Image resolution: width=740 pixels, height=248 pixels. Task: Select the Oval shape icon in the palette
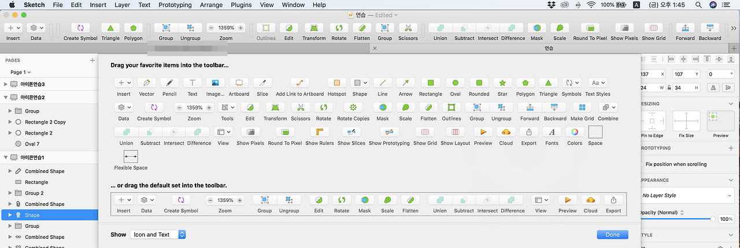click(456, 83)
